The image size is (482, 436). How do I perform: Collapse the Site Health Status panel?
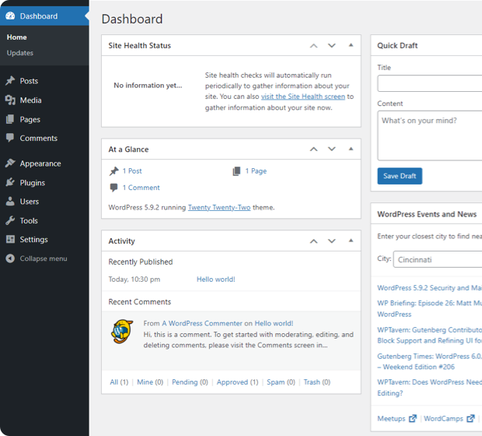coord(351,46)
